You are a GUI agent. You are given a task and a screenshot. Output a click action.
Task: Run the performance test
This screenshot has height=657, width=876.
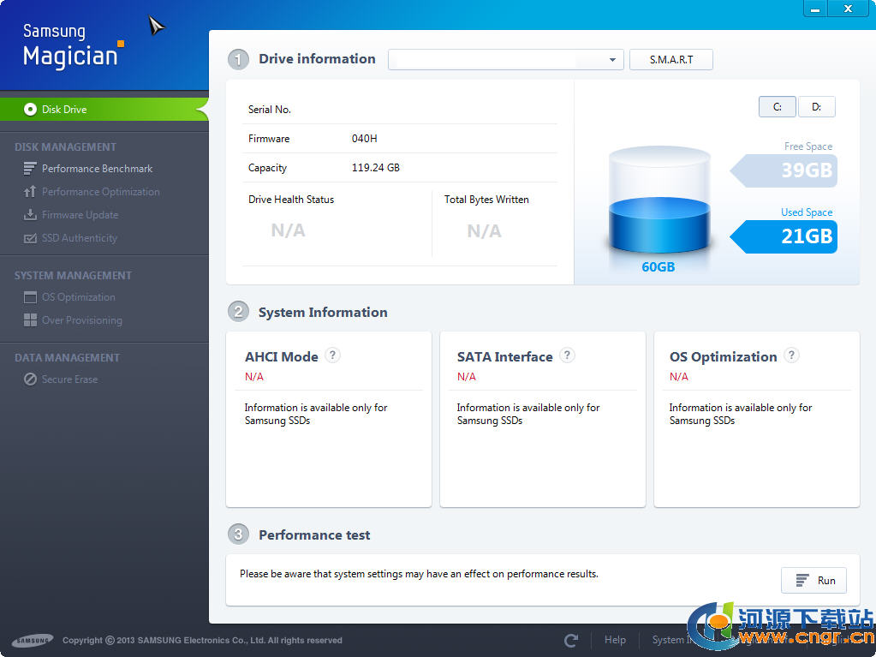click(x=813, y=581)
